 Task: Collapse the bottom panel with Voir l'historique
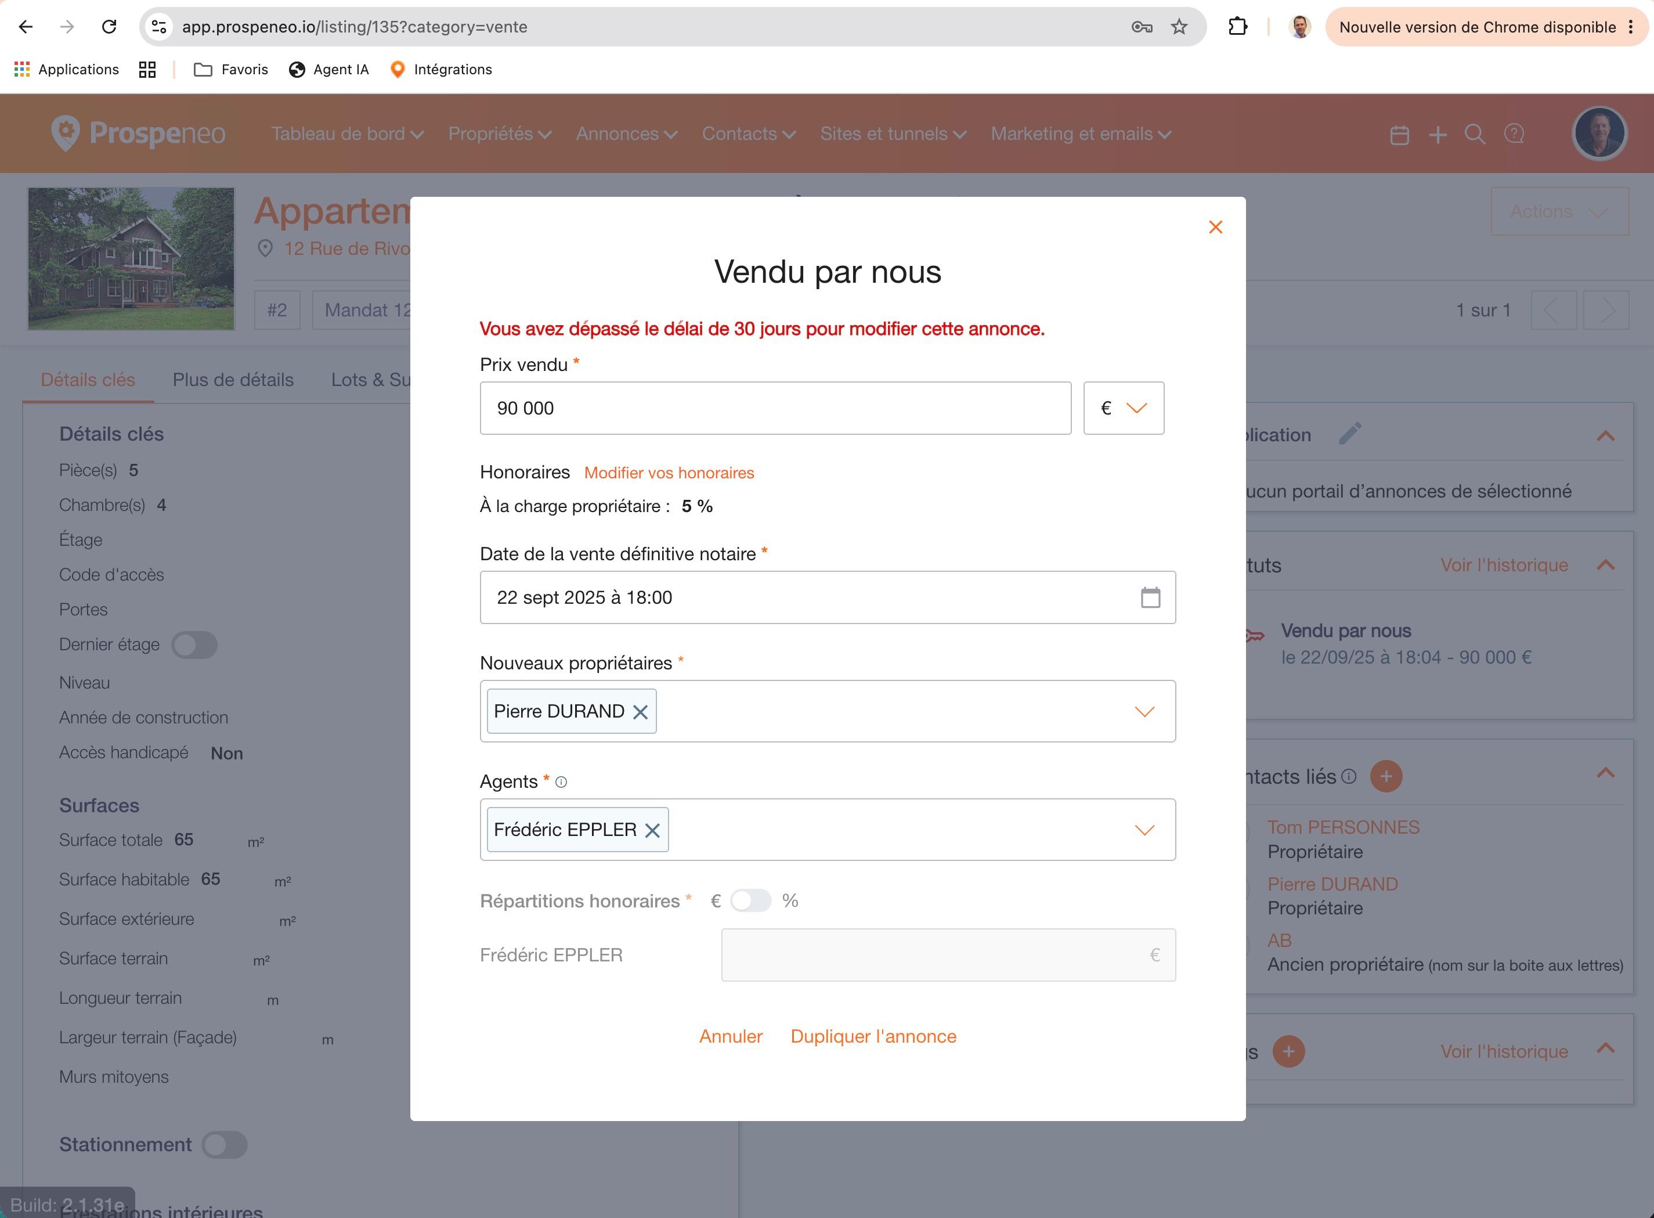pos(1605,1048)
